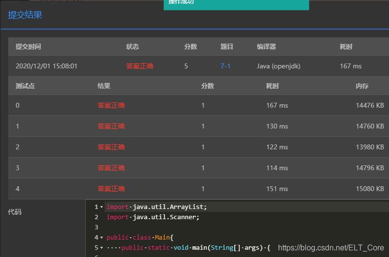This screenshot has width=389, height=257.
Task: Click the Java (openjdk) compiler cell
Action: [279, 66]
